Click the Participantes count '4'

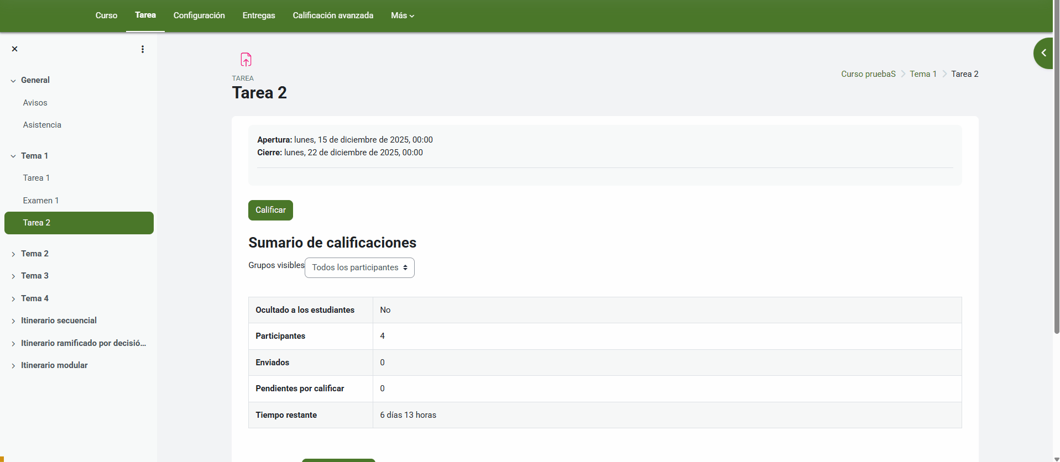coord(382,336)
